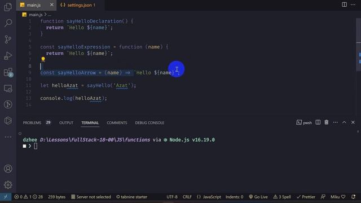Click sayHelloArrow on line 9

77,73
